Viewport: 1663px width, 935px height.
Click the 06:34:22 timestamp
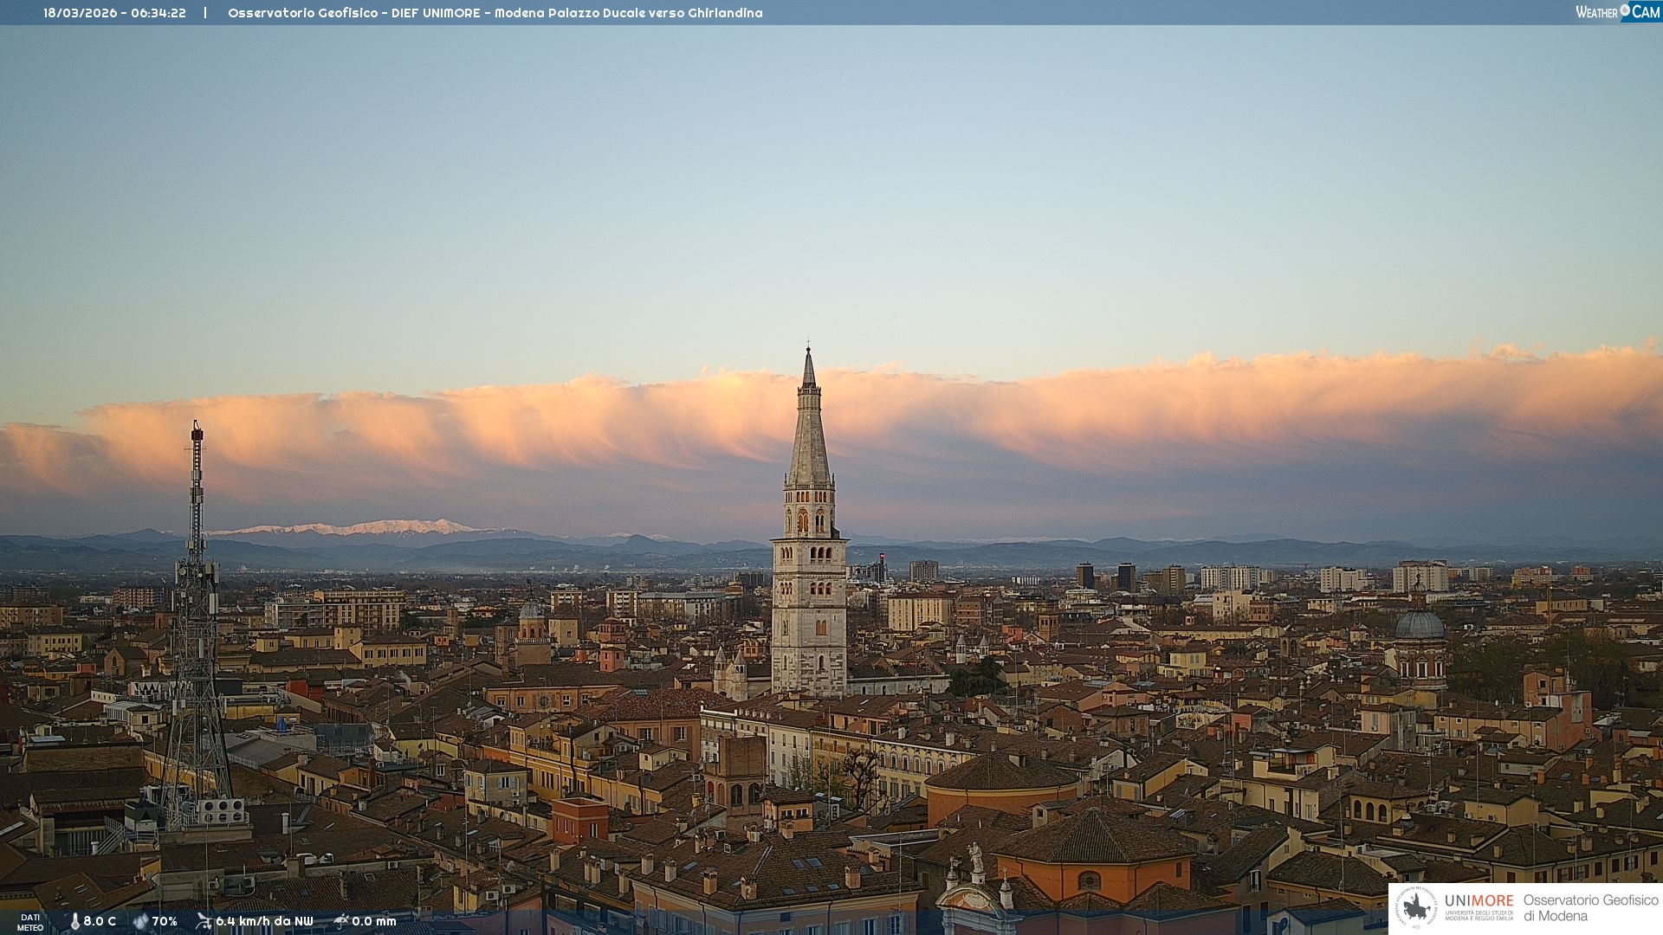[x=159, y=13]
